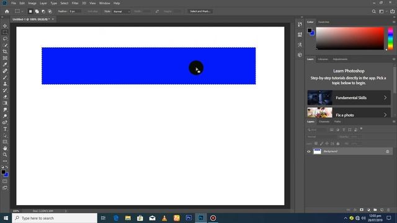Select the Zoom tool
Screen dimensions: 397x223
[5, 155]
